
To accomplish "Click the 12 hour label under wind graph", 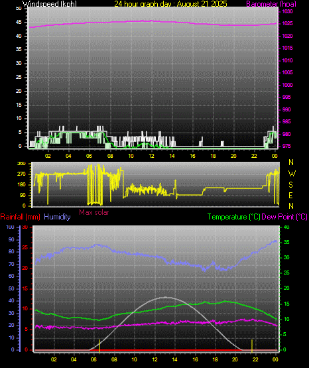I will pyautogui.click(x=151, y=156).
